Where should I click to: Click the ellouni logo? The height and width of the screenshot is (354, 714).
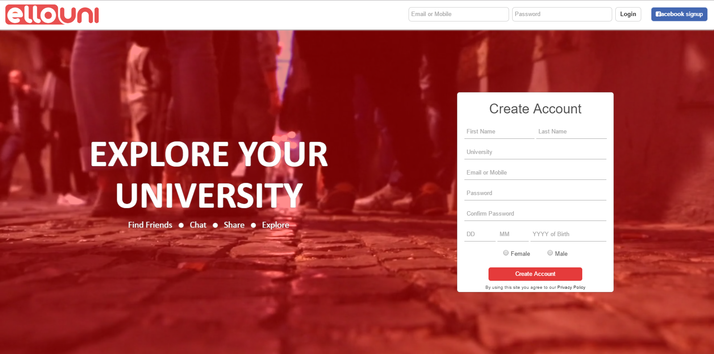pyautogui.click(x=52, y=14)
